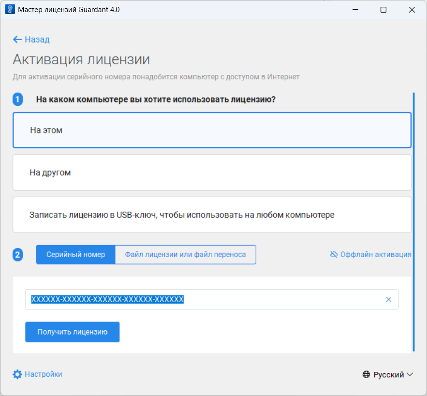Switch to the "Серийный номер" tab
This screenshot has width=427, height=396.
point(76,254)
